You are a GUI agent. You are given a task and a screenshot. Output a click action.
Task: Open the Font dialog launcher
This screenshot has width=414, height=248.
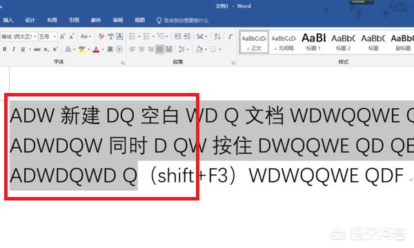pyautogui.click(x=123, y=63)
